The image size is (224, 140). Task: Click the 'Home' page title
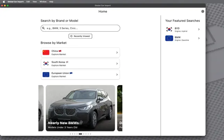tap(103, 11)
